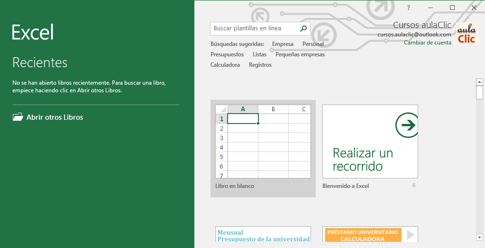Select the Listas suggested search

259,54
